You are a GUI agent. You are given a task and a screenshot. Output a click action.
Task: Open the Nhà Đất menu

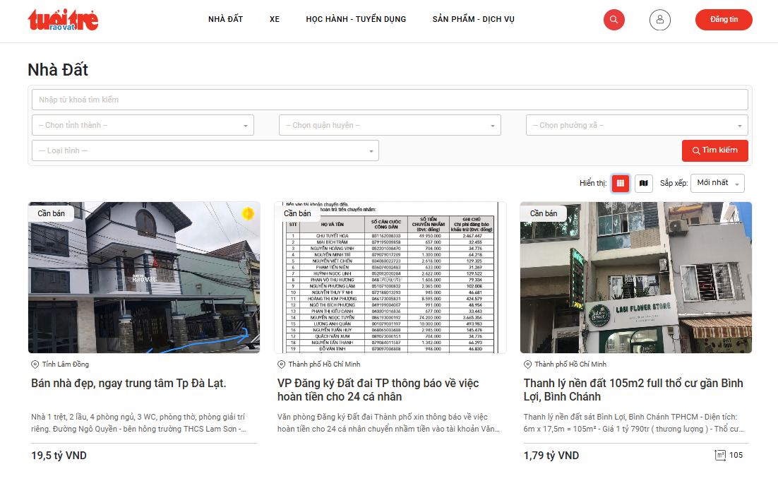(225, 19)
